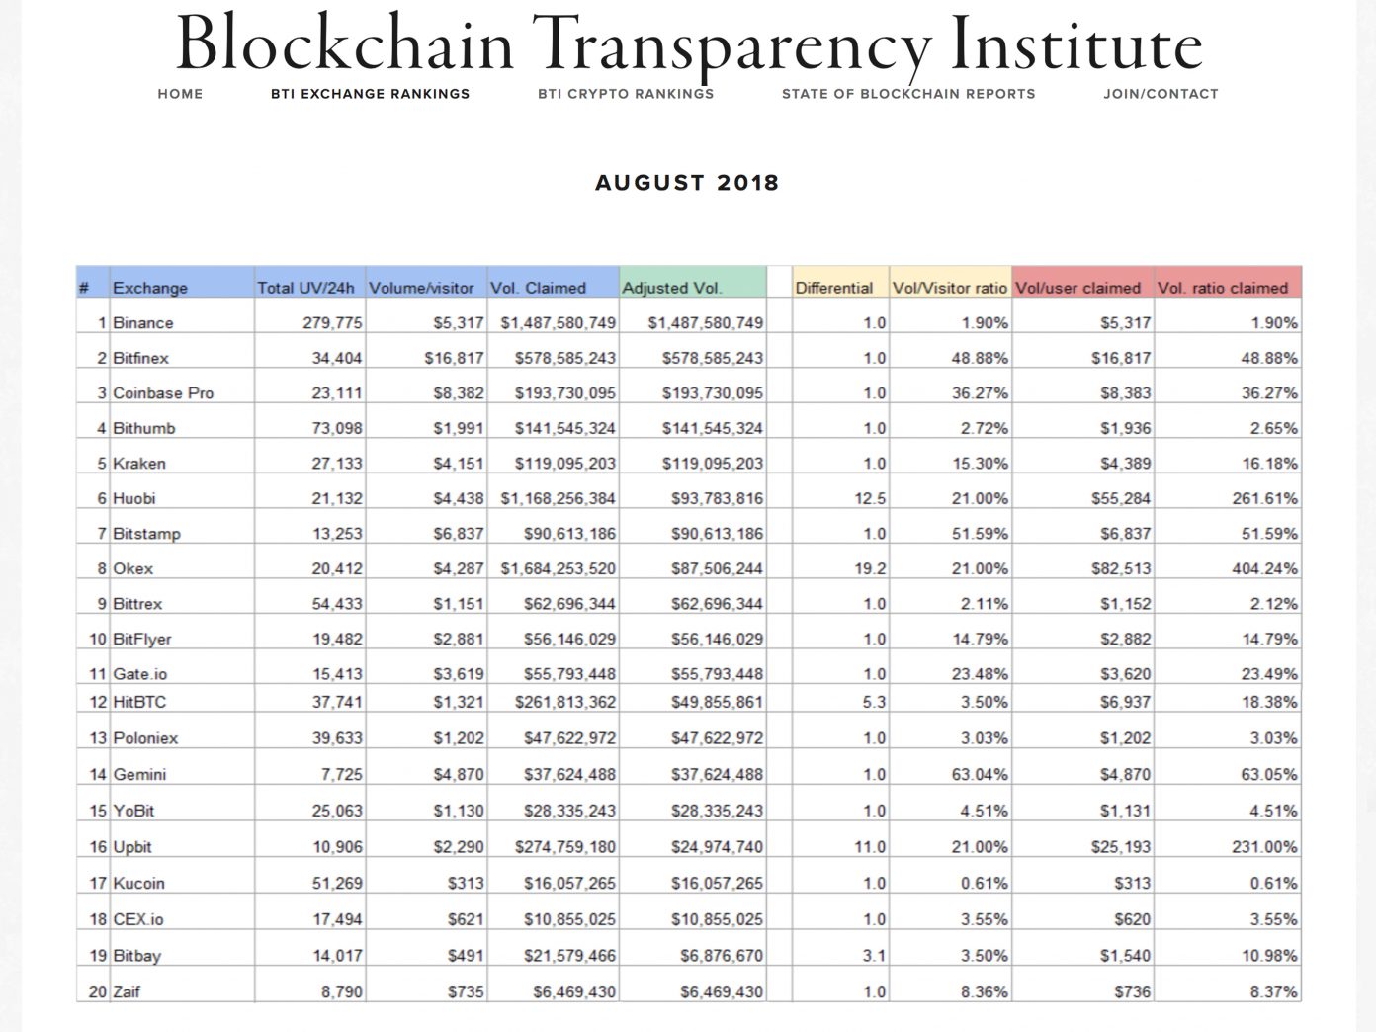Viewport: 1376px width, 1032px height.
Task: Navigate to State of Blockchain Reports
Action: 907,94
